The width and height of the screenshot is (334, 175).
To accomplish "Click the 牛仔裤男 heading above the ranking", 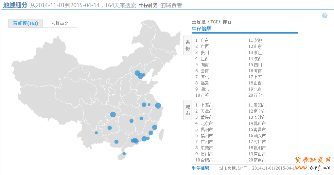I will [x=201, y=29].
